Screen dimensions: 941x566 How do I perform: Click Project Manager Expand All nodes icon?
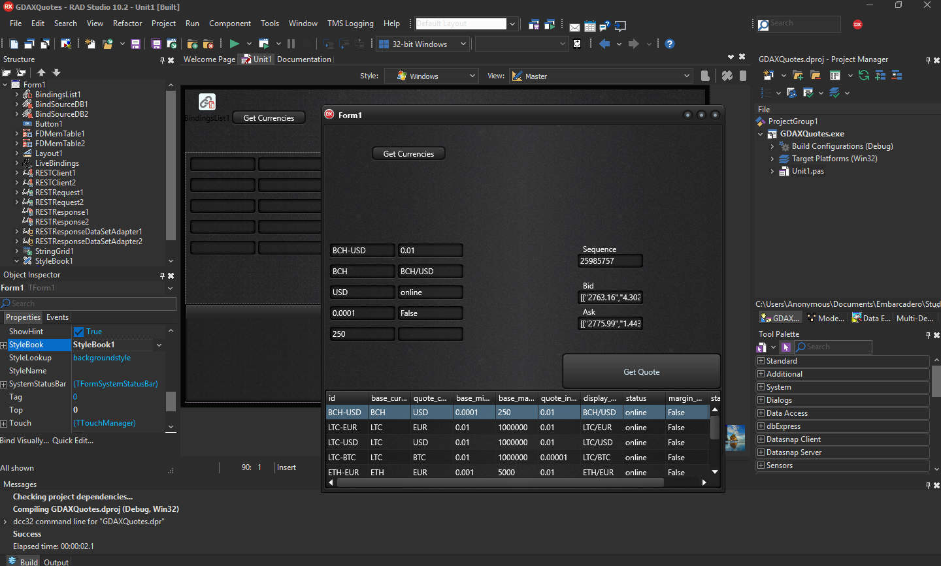point(880,75)
